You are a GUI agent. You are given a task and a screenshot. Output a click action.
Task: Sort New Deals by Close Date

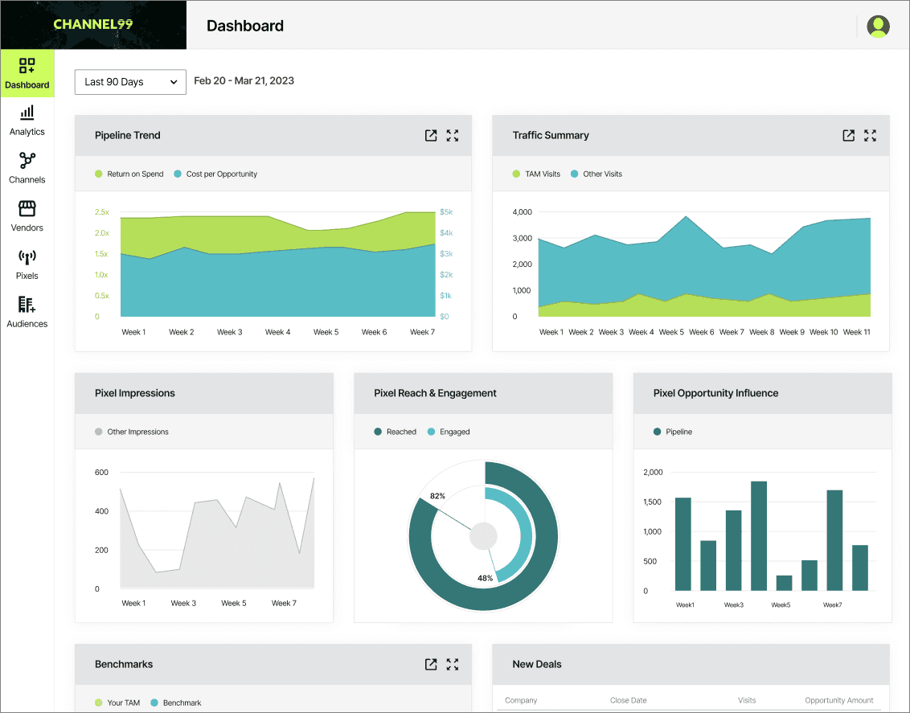[628, 700]
